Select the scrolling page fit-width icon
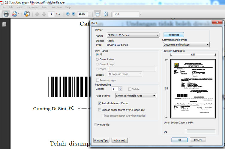Viewport: 225px width, 149px height. 97,14
